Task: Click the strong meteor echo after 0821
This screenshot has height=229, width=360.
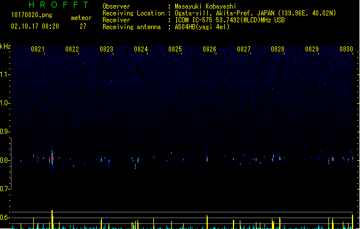Action: pyautogui.click(x=52, y=158)
